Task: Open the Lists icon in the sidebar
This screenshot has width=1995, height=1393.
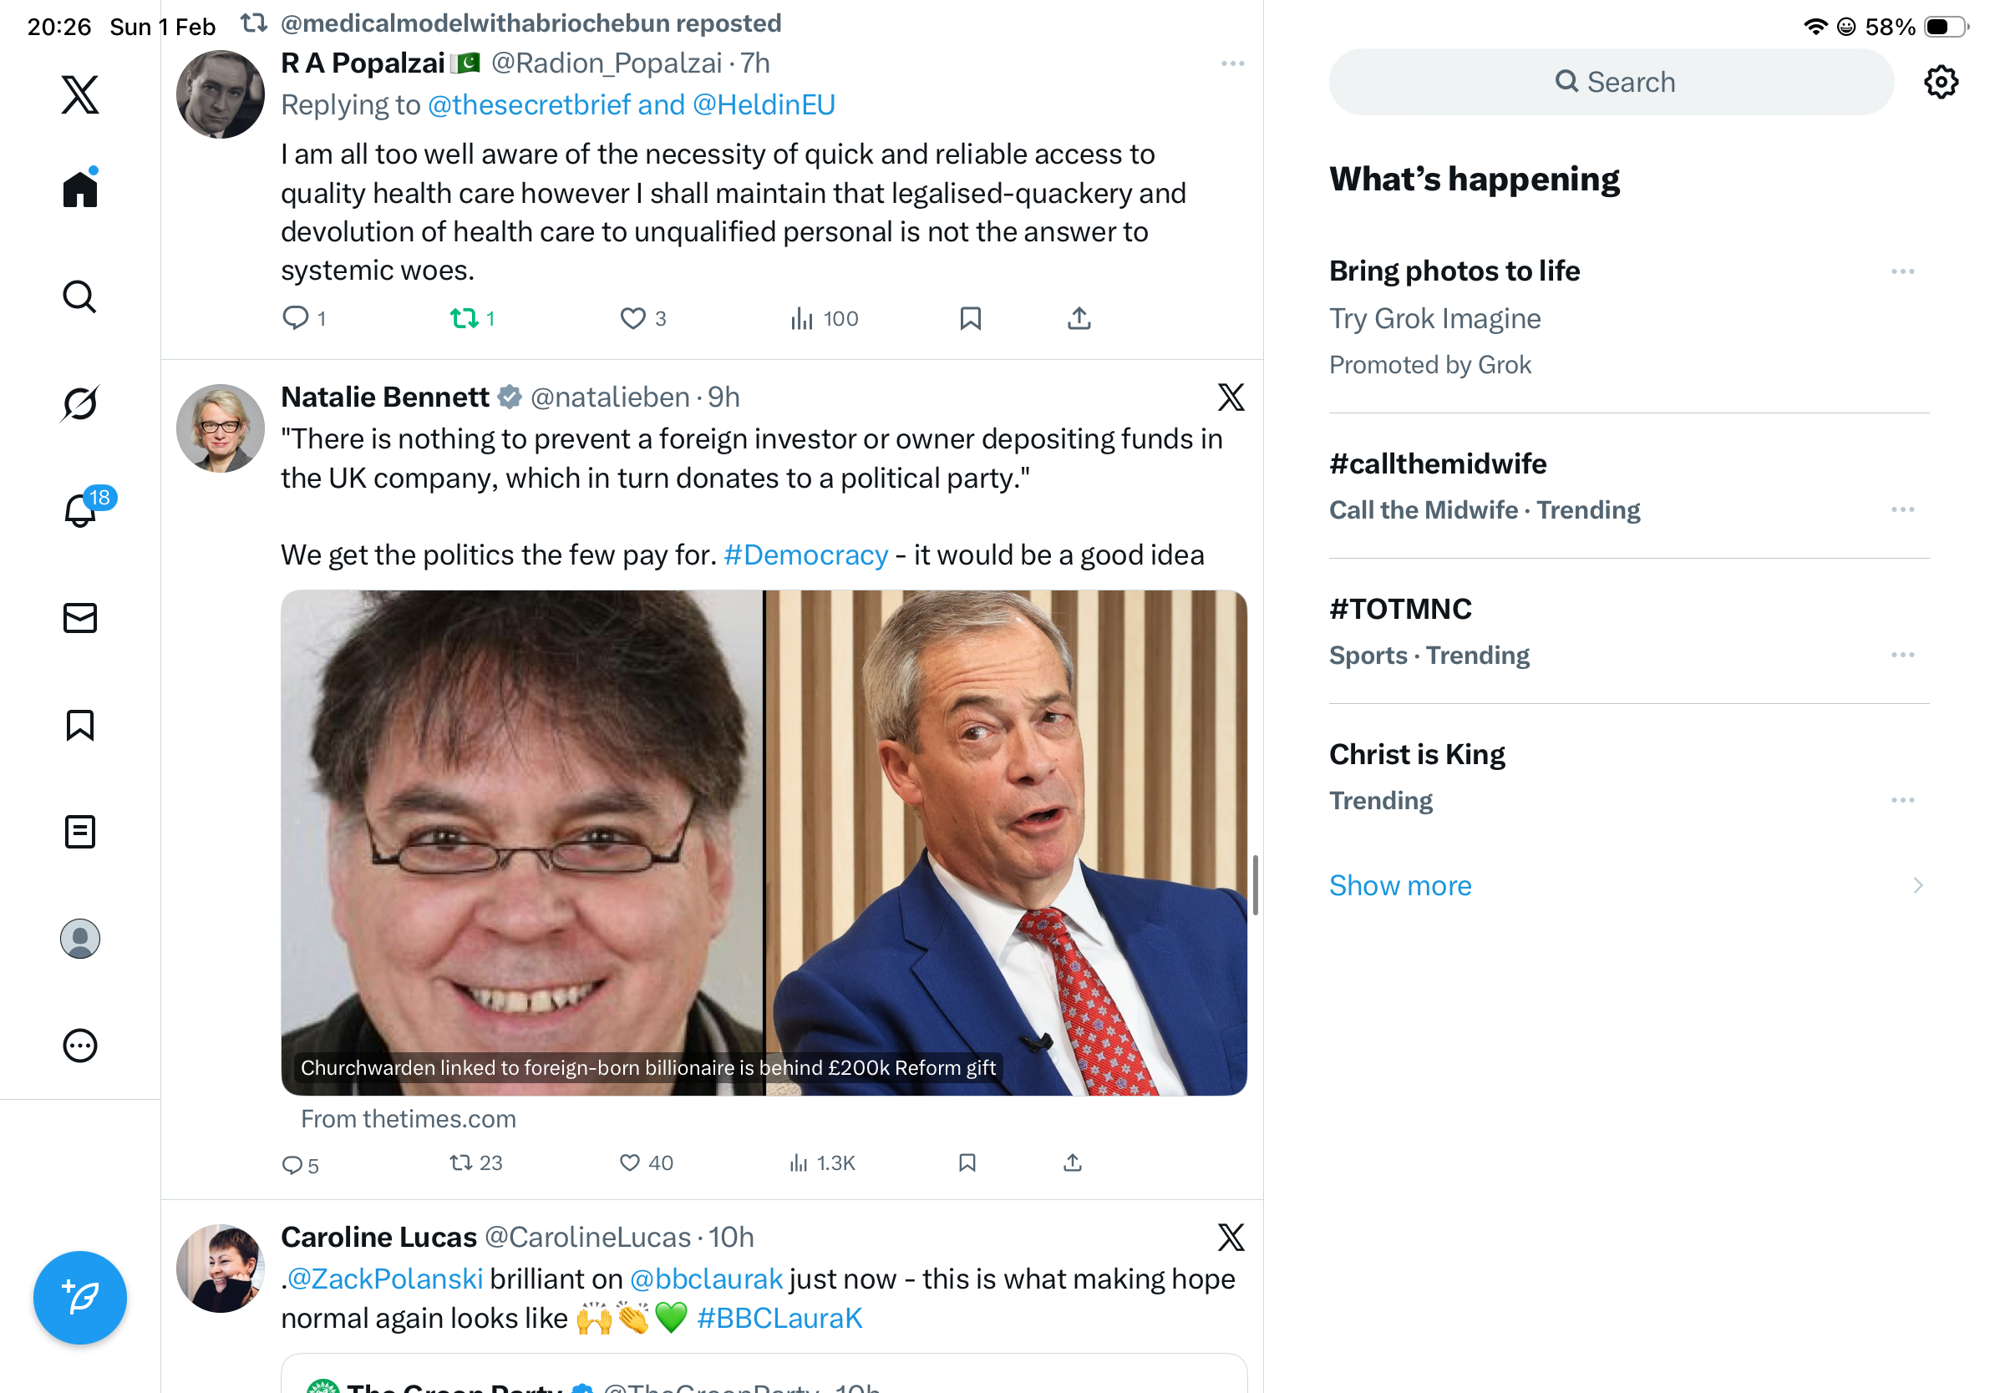Action: click(80, 831)
